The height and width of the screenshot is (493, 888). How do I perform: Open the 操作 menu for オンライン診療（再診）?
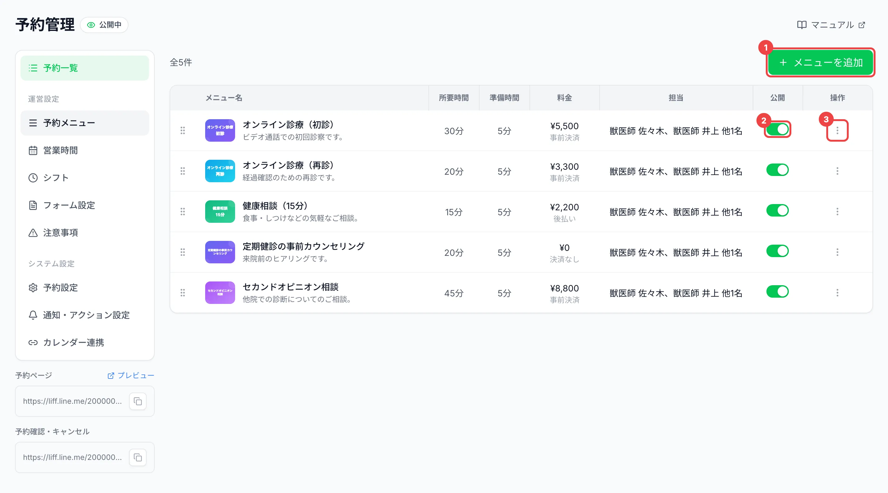pyautogui.click(x=837, y=171)
